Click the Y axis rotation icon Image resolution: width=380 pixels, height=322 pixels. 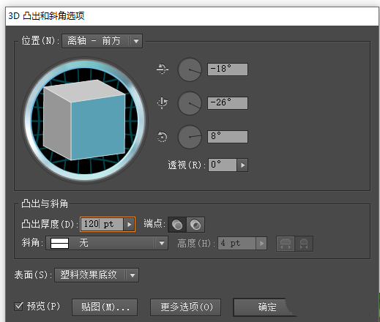pos(163,102)
